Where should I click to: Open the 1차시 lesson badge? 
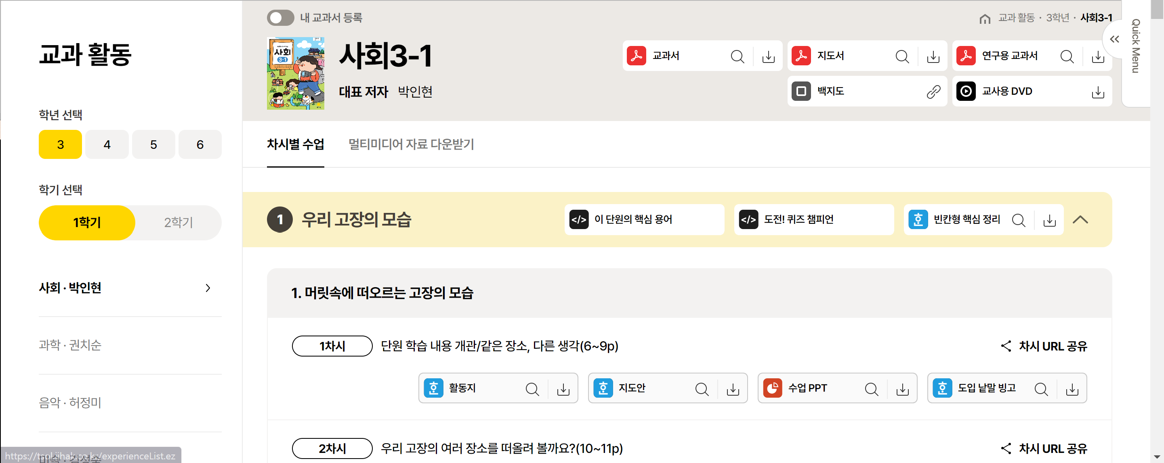coord(332,346)
